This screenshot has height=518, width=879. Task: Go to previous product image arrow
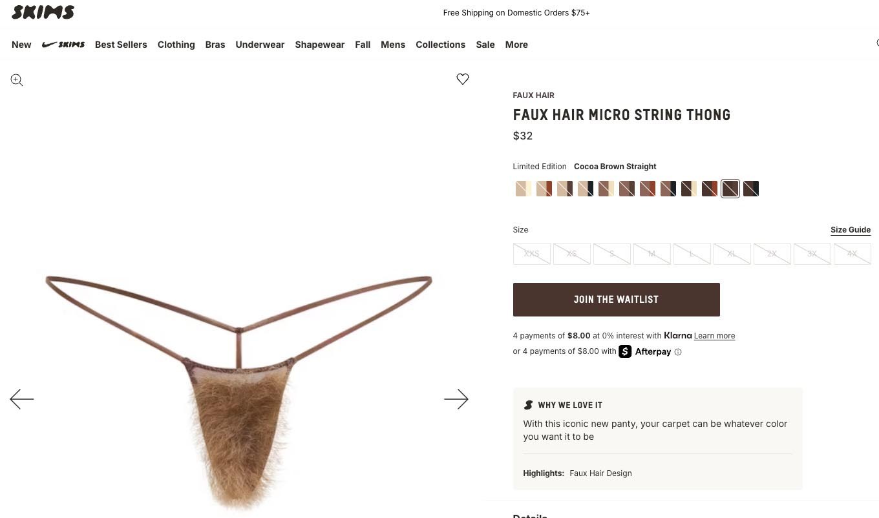tap(22, 399)
